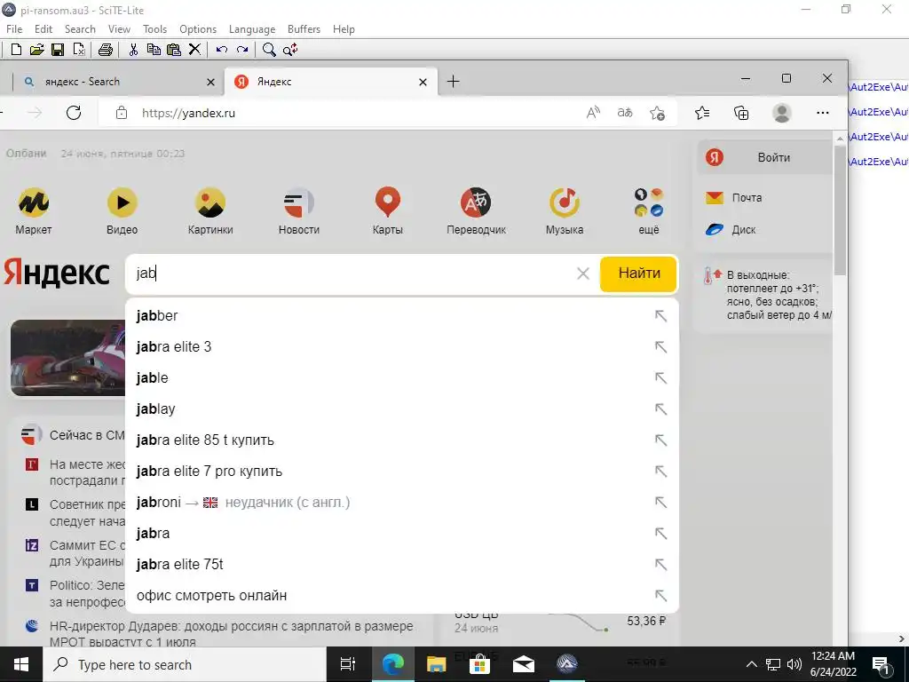
Task: Open the Language menu in SciTE
Action: point(252,29)
